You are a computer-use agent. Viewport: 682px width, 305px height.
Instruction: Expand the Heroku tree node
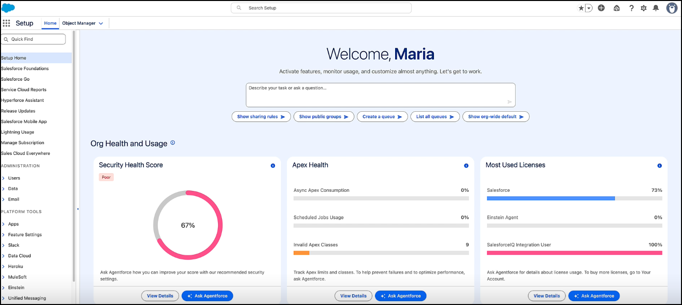[x=3, y=266]
